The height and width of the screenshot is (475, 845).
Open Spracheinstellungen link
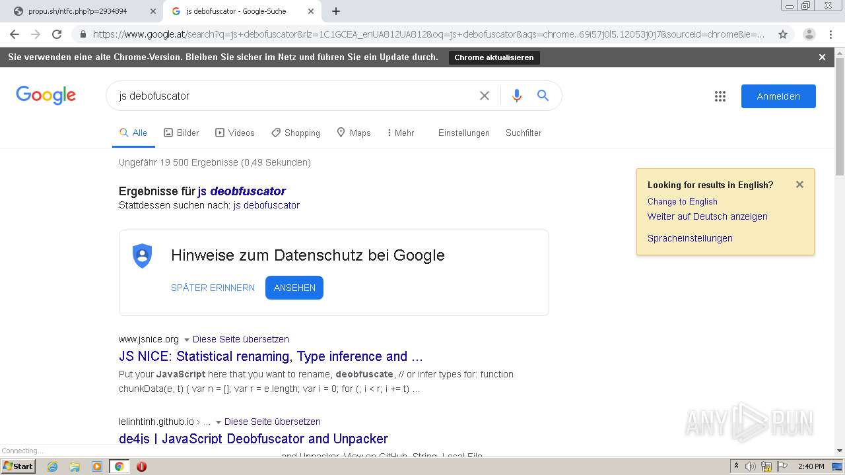point(690,238)
